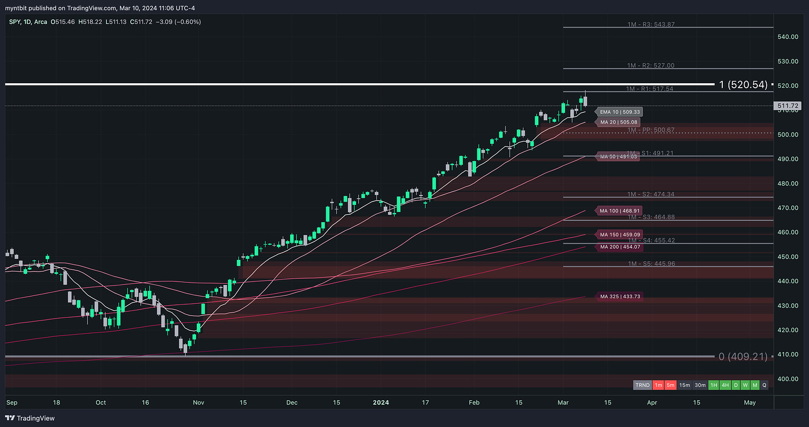The width and height of the screenshot is (809, 427).
Task: Click the green D timeframe cell
Action: point(736,385)
